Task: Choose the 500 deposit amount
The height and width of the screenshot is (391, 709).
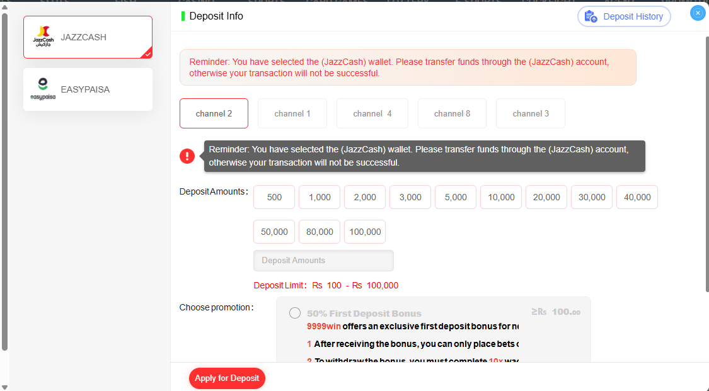Action: (x=274, y=197)
